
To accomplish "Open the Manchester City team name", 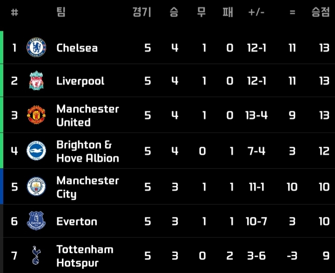I will 87,187.
